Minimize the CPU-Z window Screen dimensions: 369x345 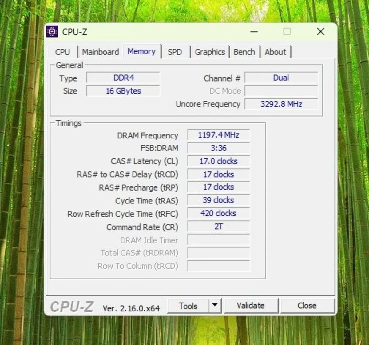tap(254, 32)
